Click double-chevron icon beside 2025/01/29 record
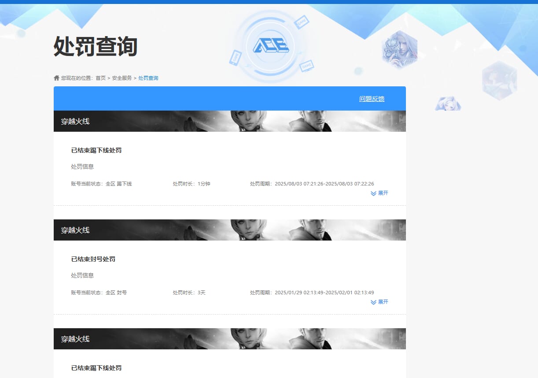Viewport: 538px width, 378px height. (373, 302)
